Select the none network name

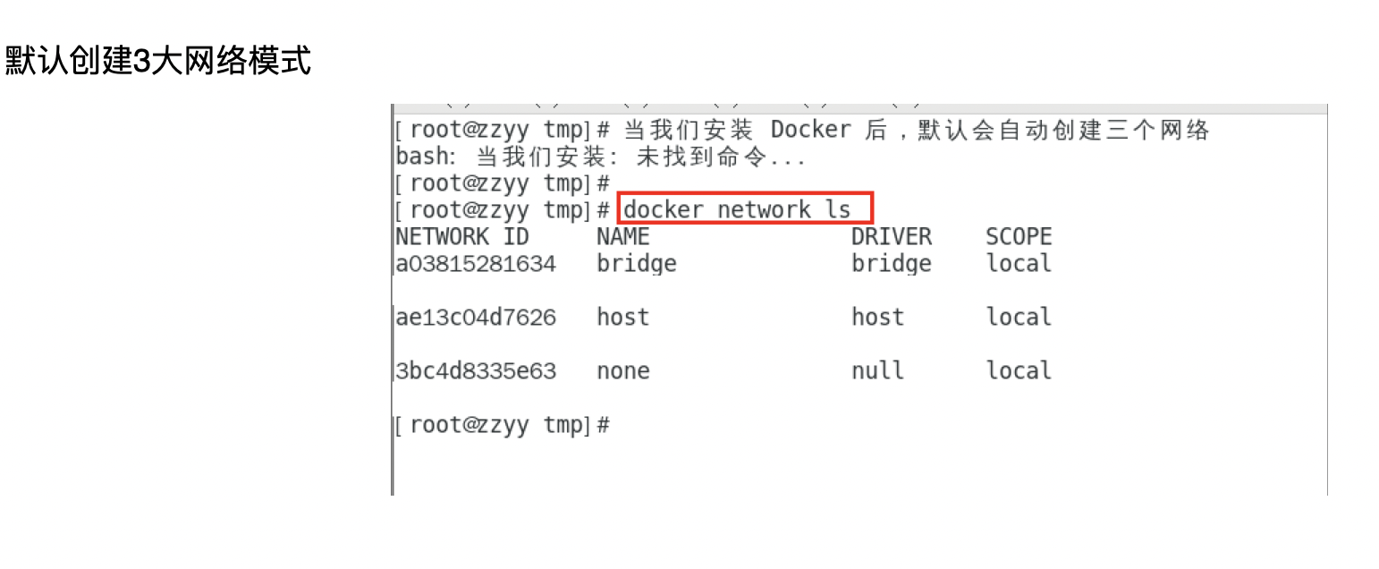click(x=622, y=371)
